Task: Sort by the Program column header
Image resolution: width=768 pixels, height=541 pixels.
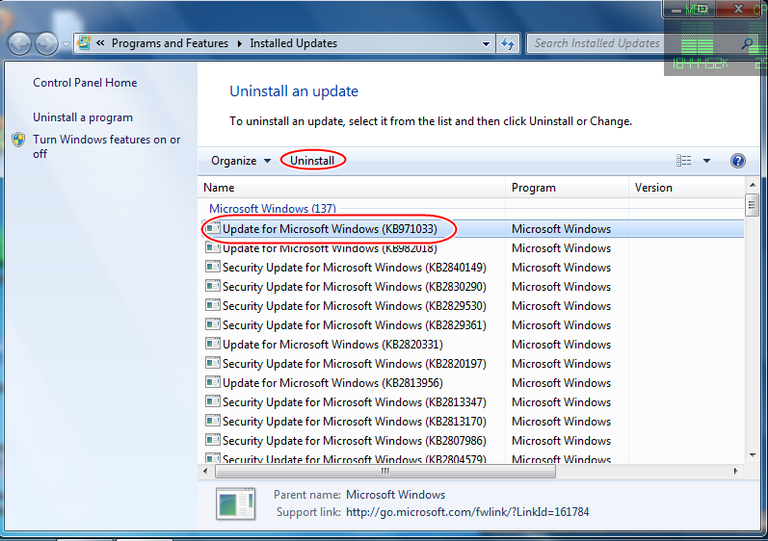Action: (567, 188)
